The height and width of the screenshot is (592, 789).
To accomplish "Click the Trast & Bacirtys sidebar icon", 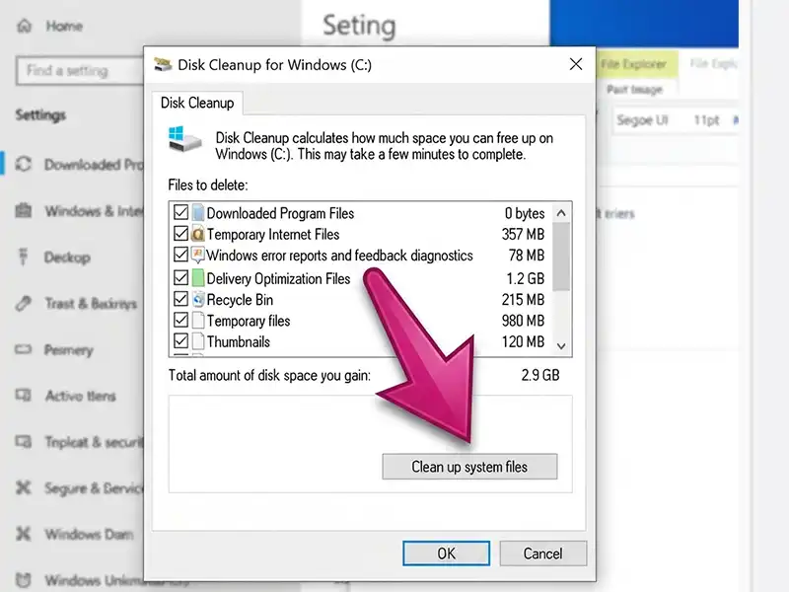I will (23, 303).
